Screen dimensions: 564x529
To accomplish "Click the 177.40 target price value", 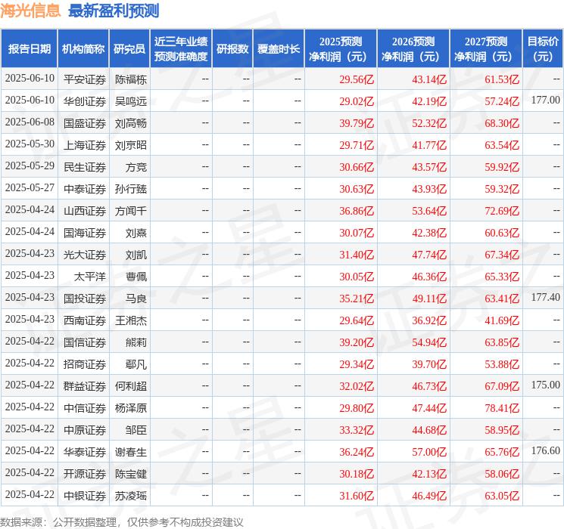I will [x=546, y=297].
